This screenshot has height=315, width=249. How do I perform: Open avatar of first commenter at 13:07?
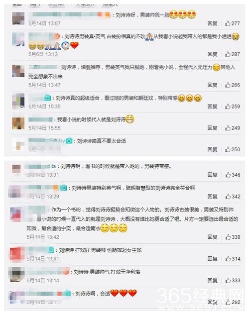coord(18,18)
